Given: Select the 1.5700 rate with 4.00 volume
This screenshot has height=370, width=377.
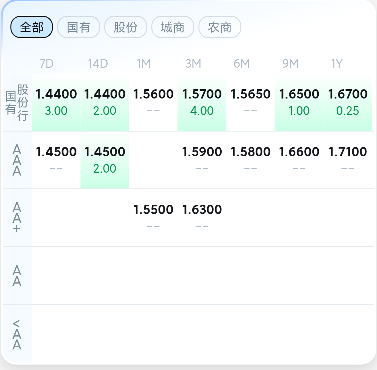Looking at the screenshot, I should click(x=202, y=94).
